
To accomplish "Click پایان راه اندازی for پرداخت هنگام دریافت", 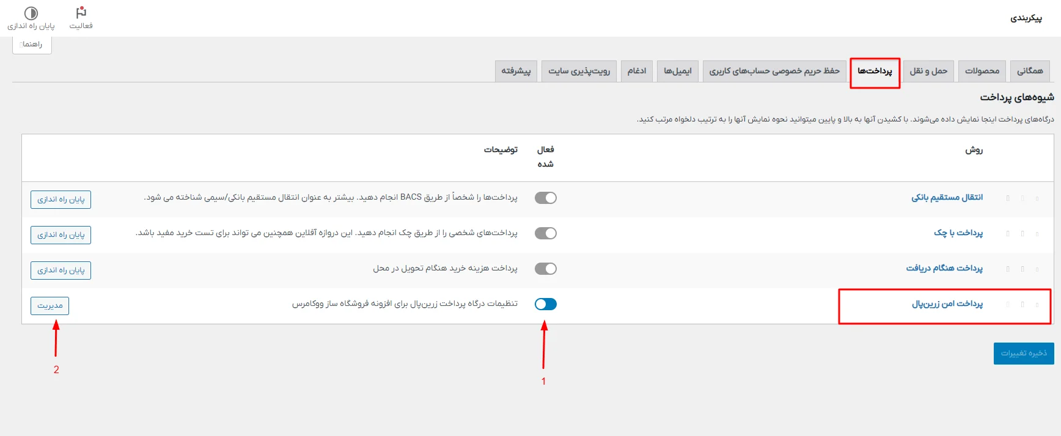I will click(61, 271).
